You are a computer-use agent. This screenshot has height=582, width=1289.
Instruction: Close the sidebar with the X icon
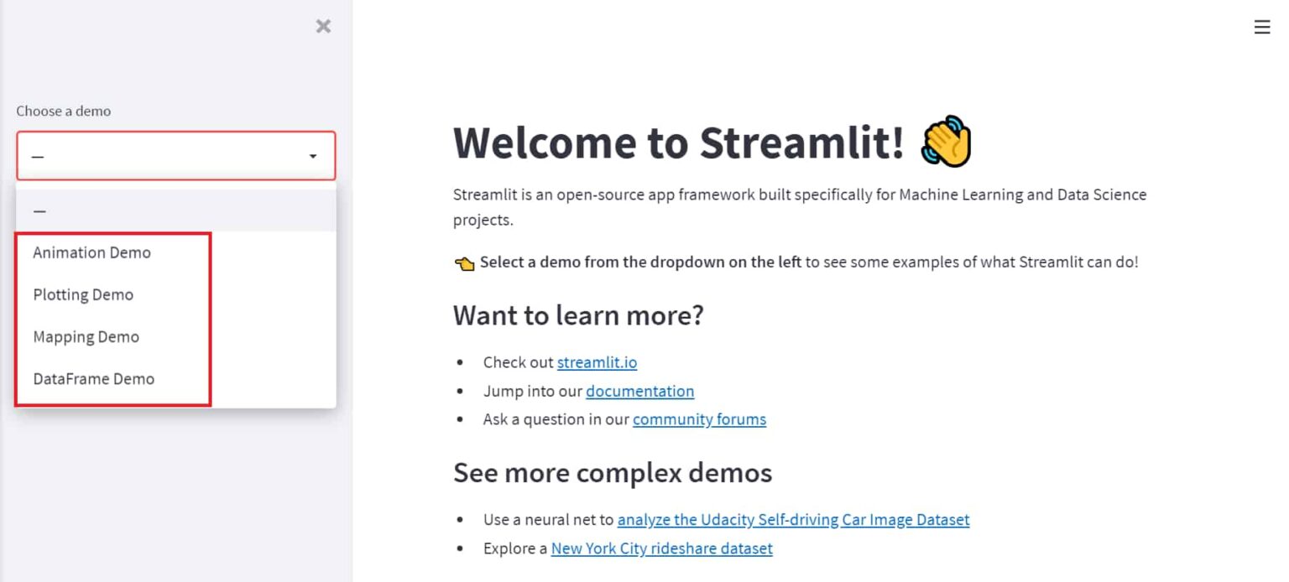[x=323, y=26]
